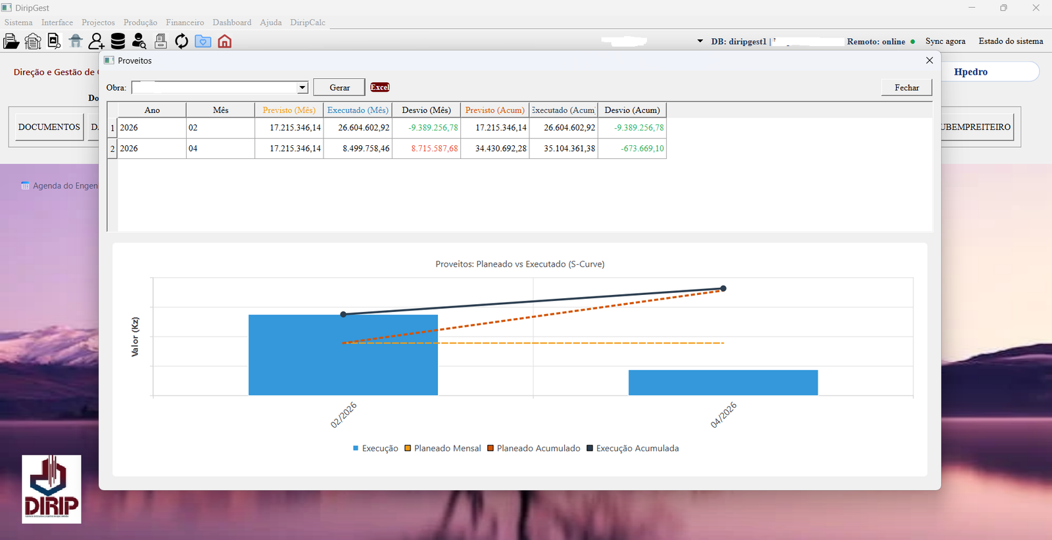Screen dimensions: 1052x540
Task: Toggle the Planeado Mensal legend series
Action: point(442,448)
